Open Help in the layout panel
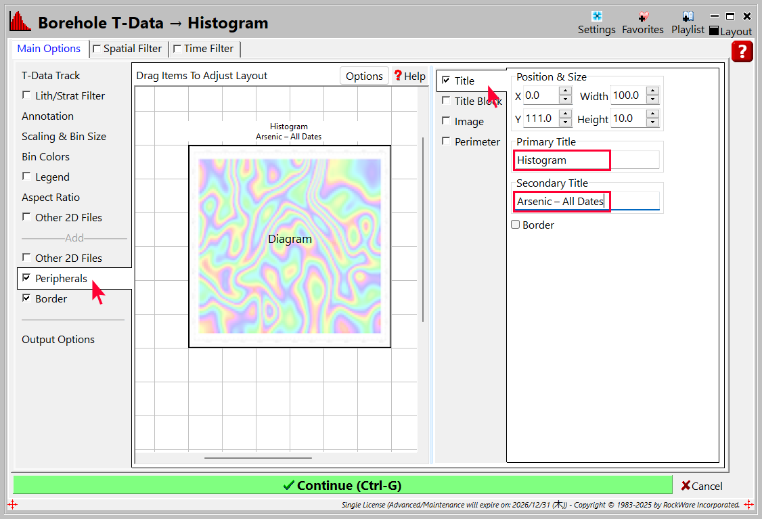 409,76
